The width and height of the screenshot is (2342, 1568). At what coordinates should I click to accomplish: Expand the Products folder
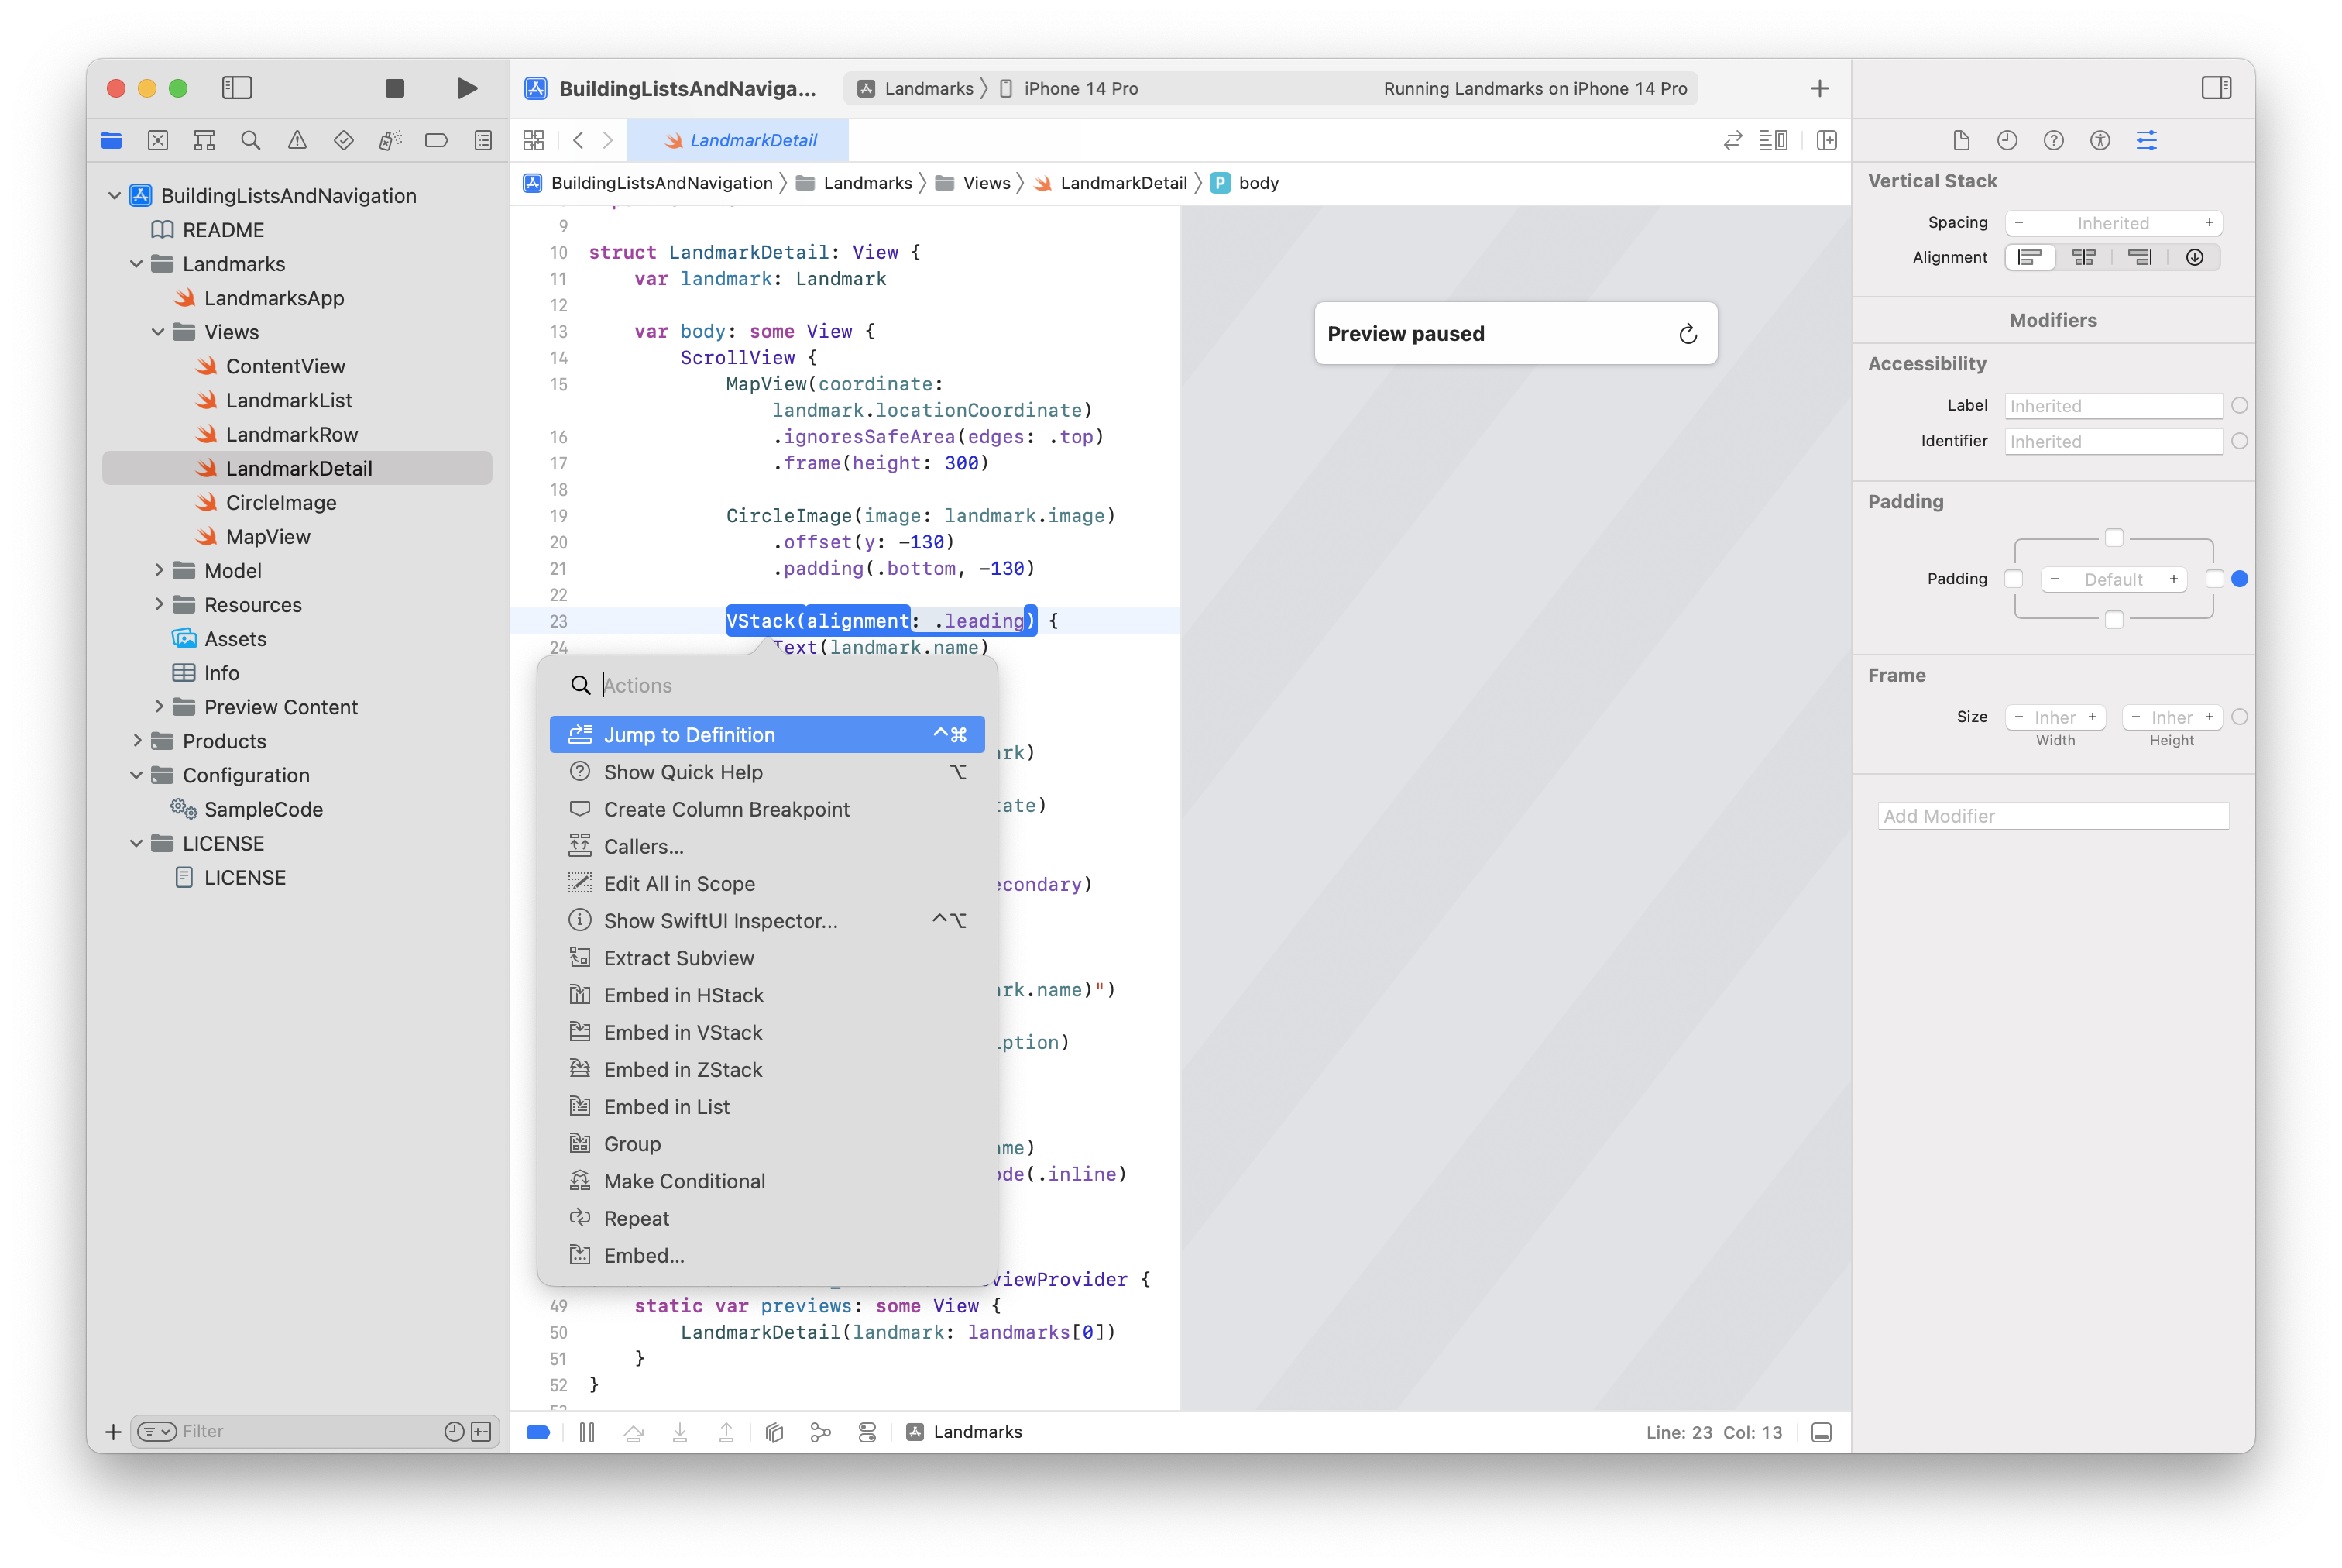click(137, 740)
